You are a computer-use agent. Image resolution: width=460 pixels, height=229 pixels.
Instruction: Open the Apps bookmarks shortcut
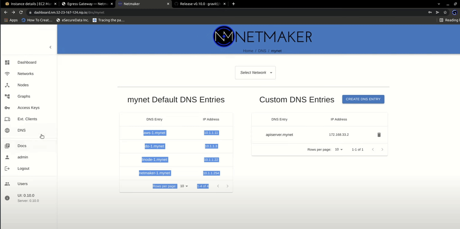[11, 20]
